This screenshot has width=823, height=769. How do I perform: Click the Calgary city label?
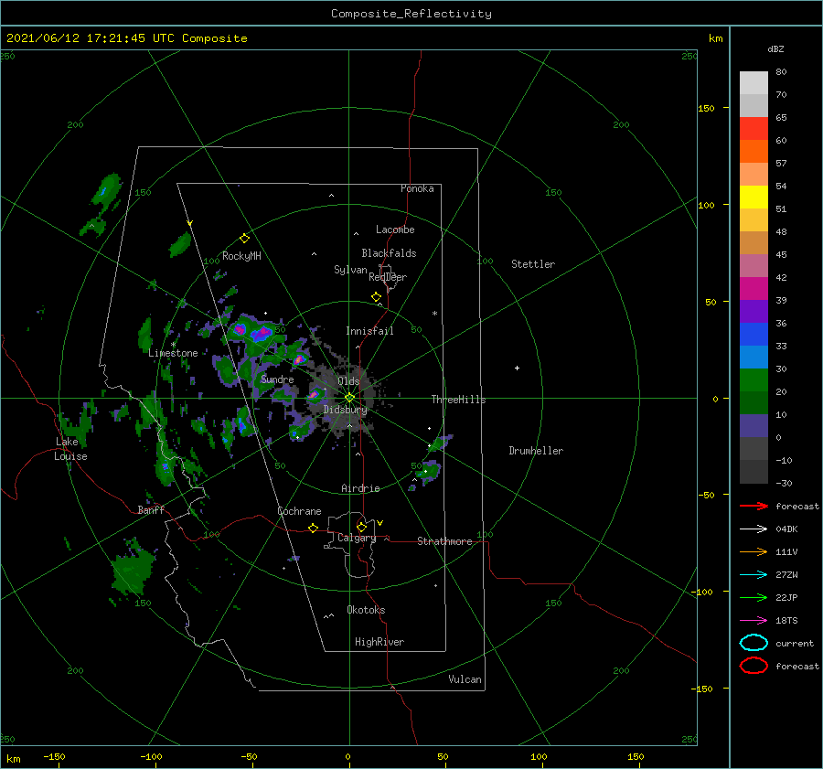[x=357, y=538]
